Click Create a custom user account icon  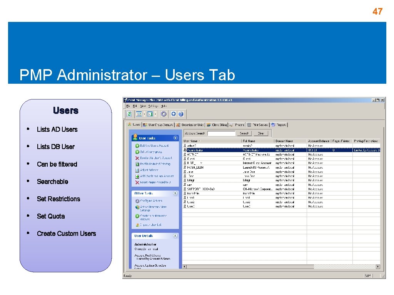coord(137,216)
